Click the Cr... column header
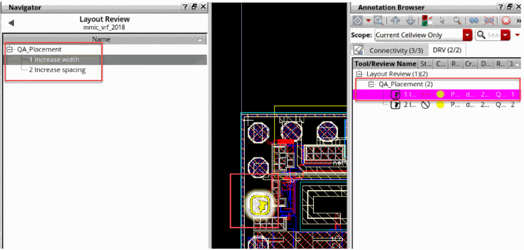 (471, 64)
